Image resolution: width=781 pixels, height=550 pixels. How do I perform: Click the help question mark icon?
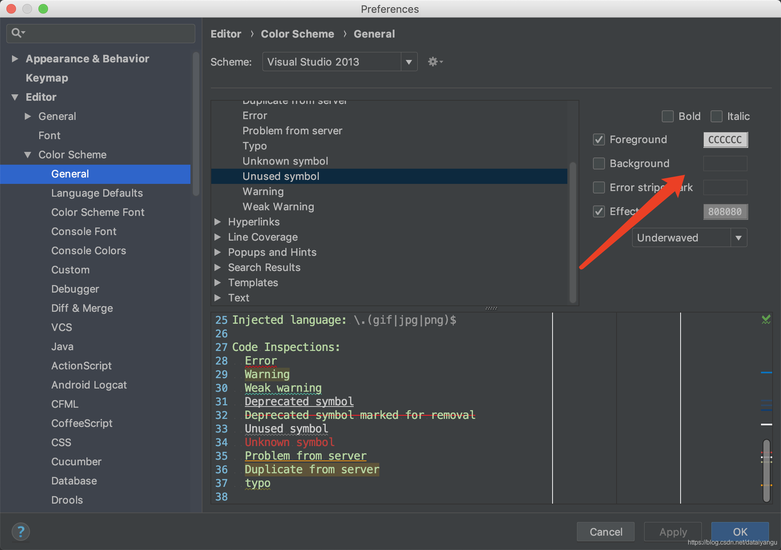(x=21, y=532)
